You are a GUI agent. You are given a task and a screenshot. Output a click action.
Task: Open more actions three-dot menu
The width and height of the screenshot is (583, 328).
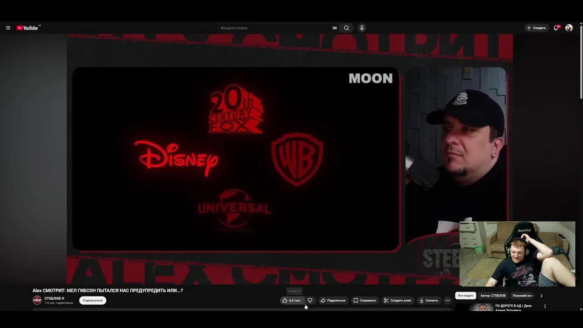pyautogui.click(x=447, y=300)
